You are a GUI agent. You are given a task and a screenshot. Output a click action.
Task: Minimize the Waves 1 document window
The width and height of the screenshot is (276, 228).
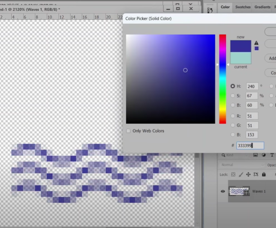click(168, 9)
